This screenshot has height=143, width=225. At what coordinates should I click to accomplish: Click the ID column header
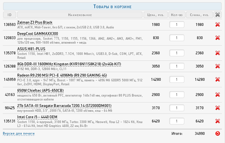pos(10,15)
